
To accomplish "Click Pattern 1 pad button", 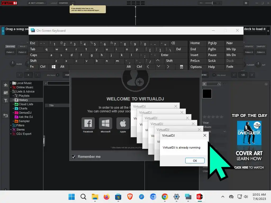I will coord(10,52).
